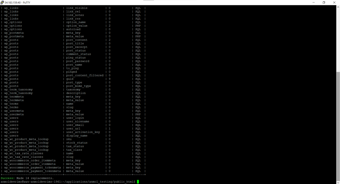Click the count 2 in post_content row

coord(110,40)
